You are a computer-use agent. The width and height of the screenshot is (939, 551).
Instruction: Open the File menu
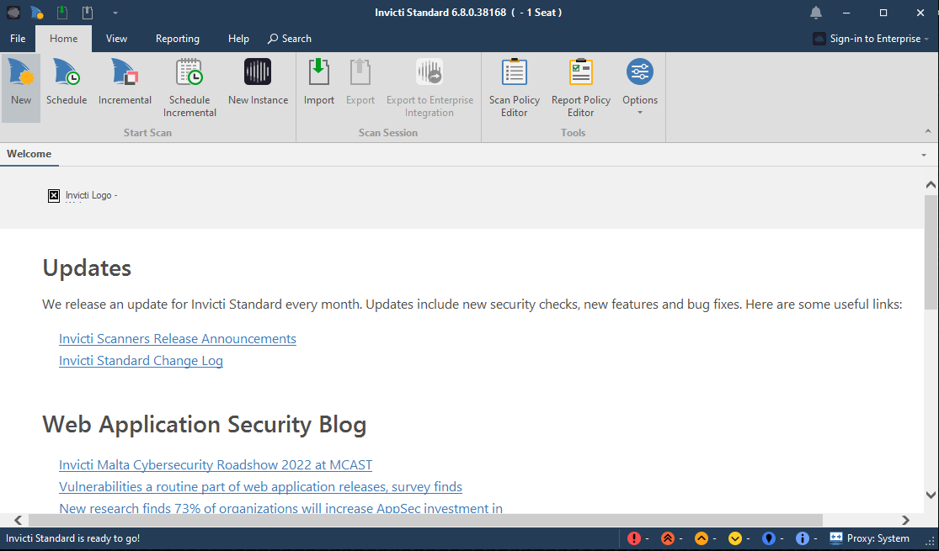pos(18,39)
